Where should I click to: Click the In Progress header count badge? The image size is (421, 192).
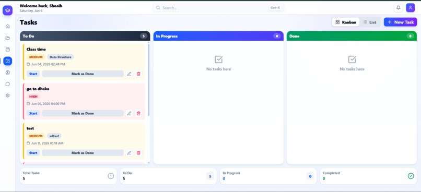tap(277, 36)
